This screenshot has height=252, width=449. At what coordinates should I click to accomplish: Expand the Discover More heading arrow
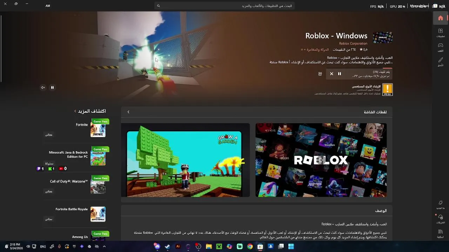[75, 111]
